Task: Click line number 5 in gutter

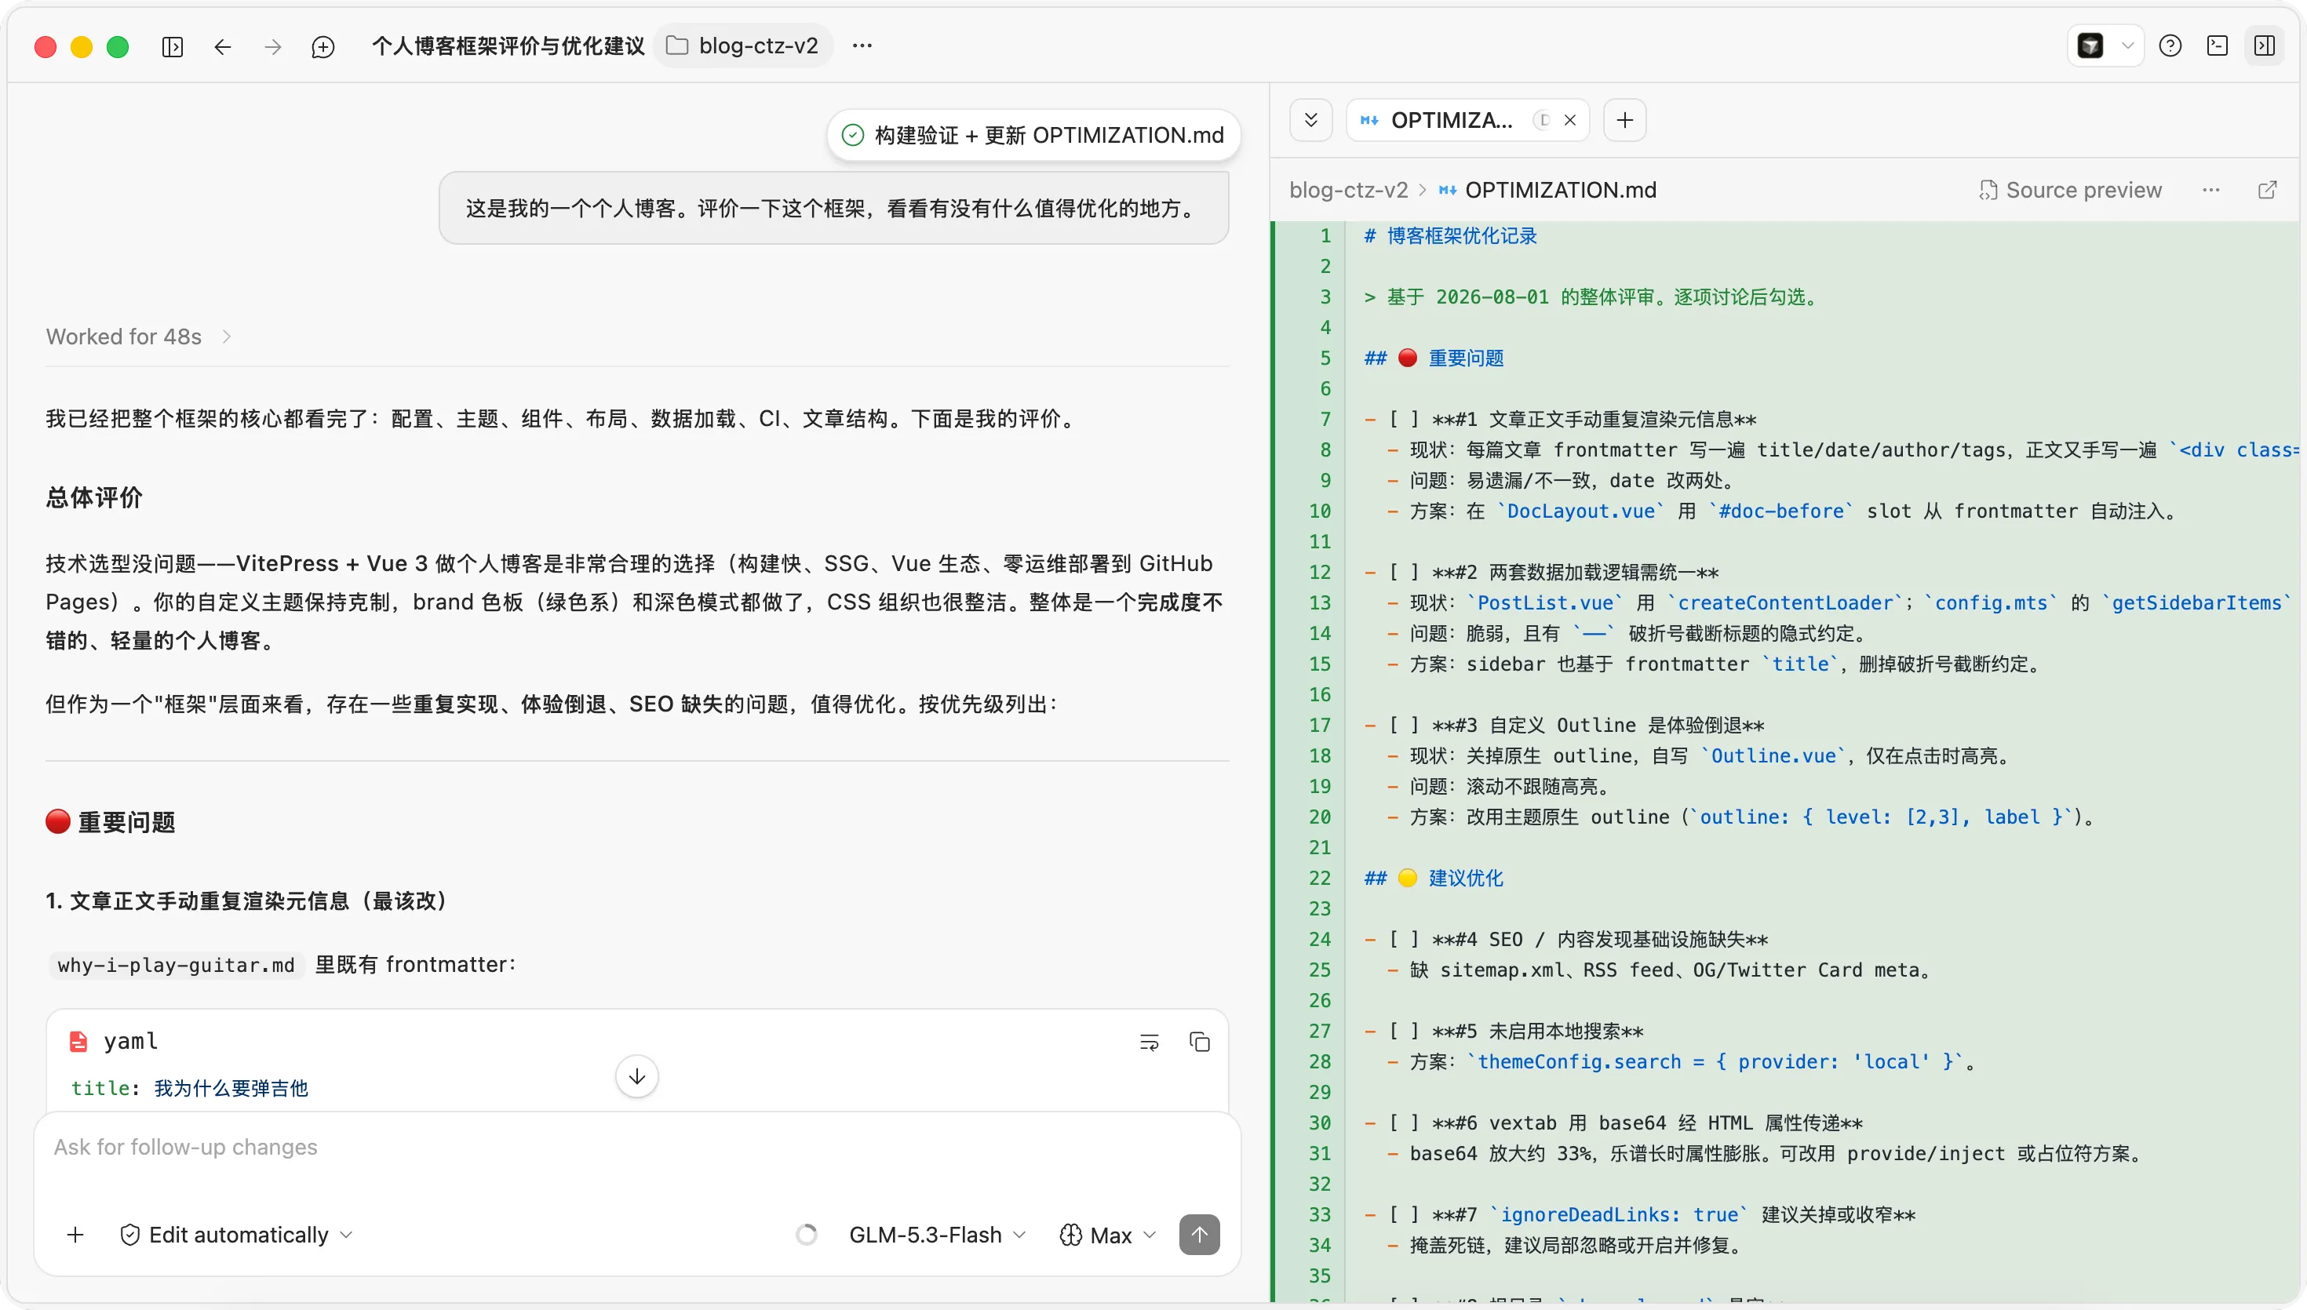Action: point(1325,358)
